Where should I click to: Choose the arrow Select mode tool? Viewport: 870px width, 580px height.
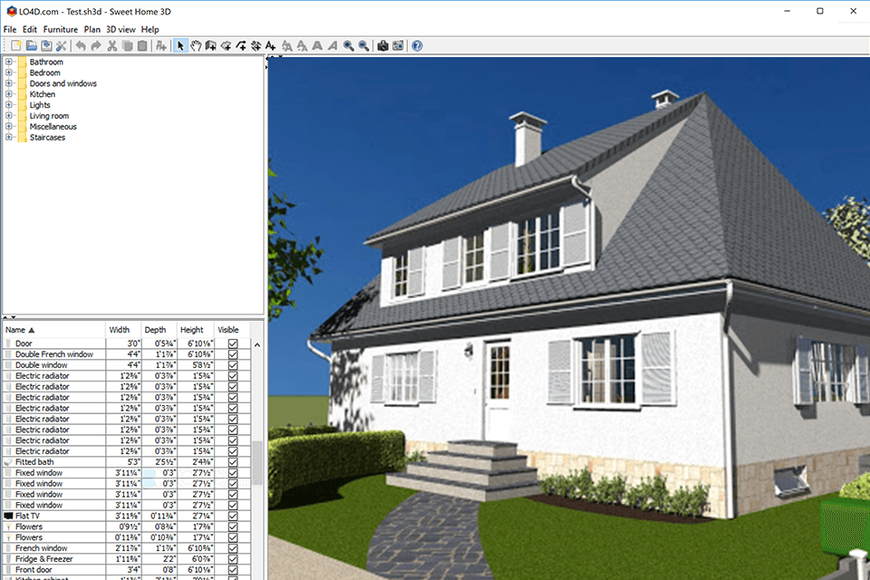tap(180, 45)
